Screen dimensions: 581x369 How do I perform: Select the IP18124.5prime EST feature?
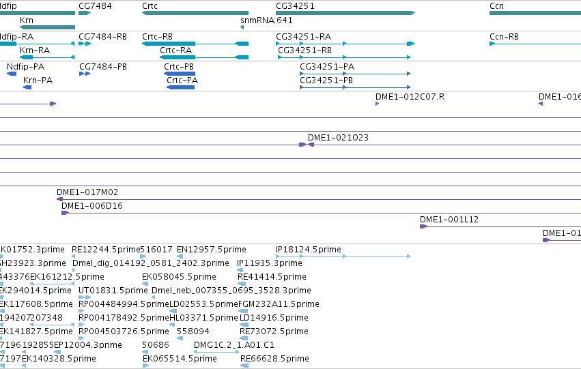(x=343, y=256)
